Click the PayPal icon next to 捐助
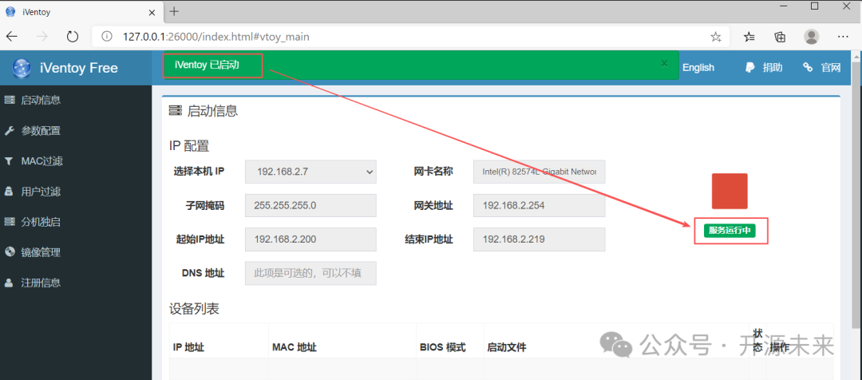Screen dimensions: 862x380 point(749,68)
